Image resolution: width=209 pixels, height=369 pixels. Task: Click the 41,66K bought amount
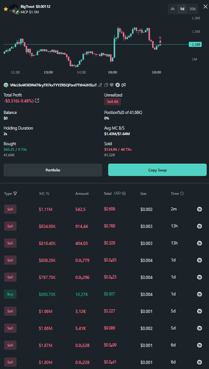click(9, 155)
